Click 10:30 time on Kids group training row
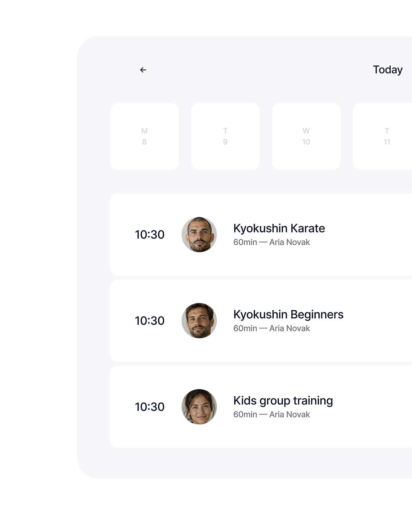412x515 pixels. pyautogui.click(x=150, y=407)
